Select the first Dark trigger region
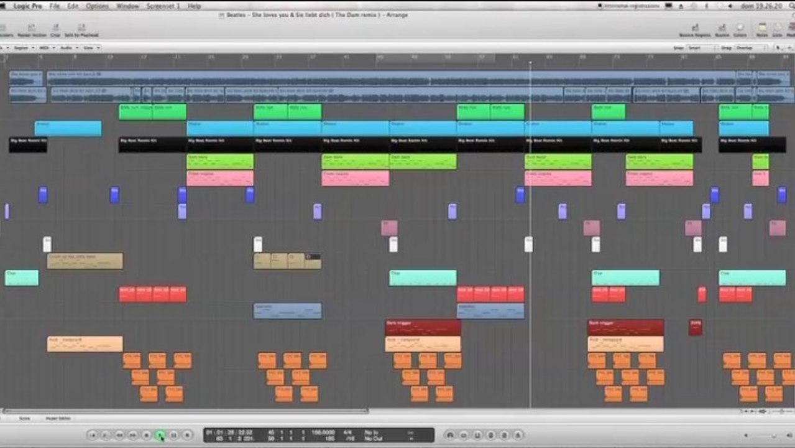 (423, 327)
